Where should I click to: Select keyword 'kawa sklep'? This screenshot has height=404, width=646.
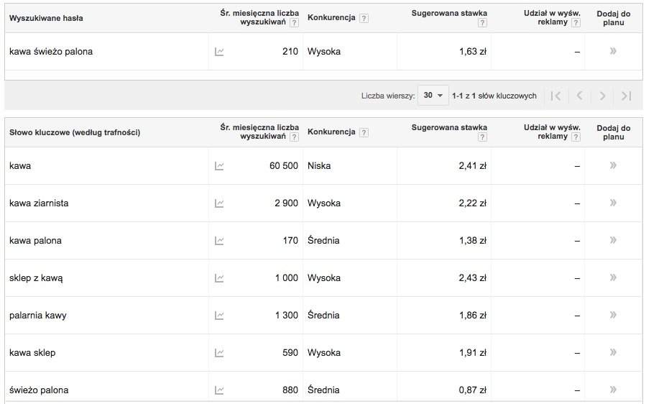32,353
